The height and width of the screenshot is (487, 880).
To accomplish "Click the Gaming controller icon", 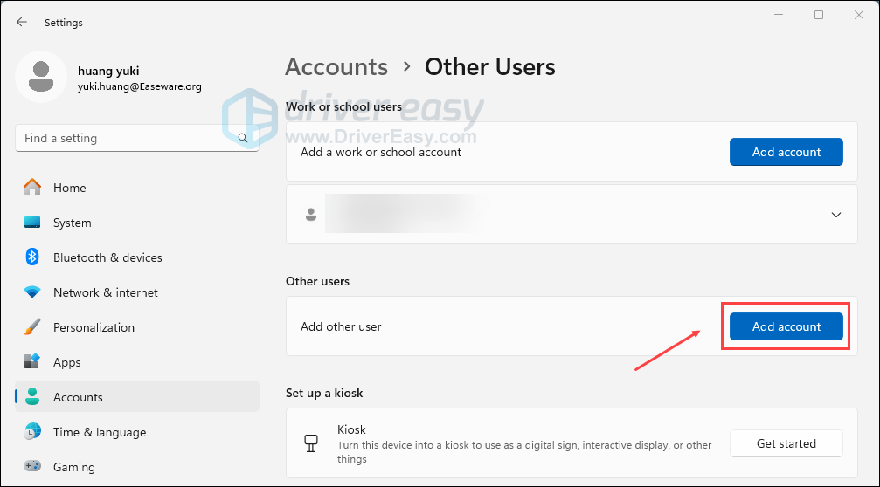I will coord(32,467).
